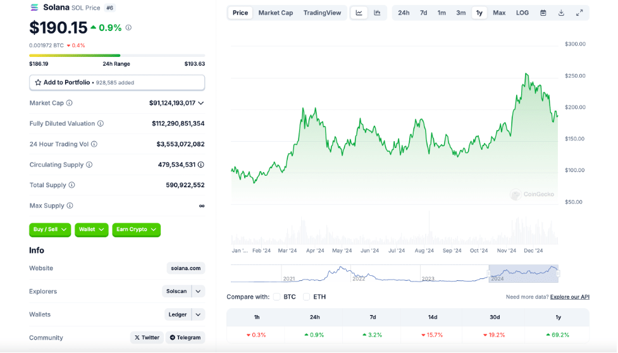
Task: Open the Fully Diluted Valuation info icon
Action: [x=101, y=124]
